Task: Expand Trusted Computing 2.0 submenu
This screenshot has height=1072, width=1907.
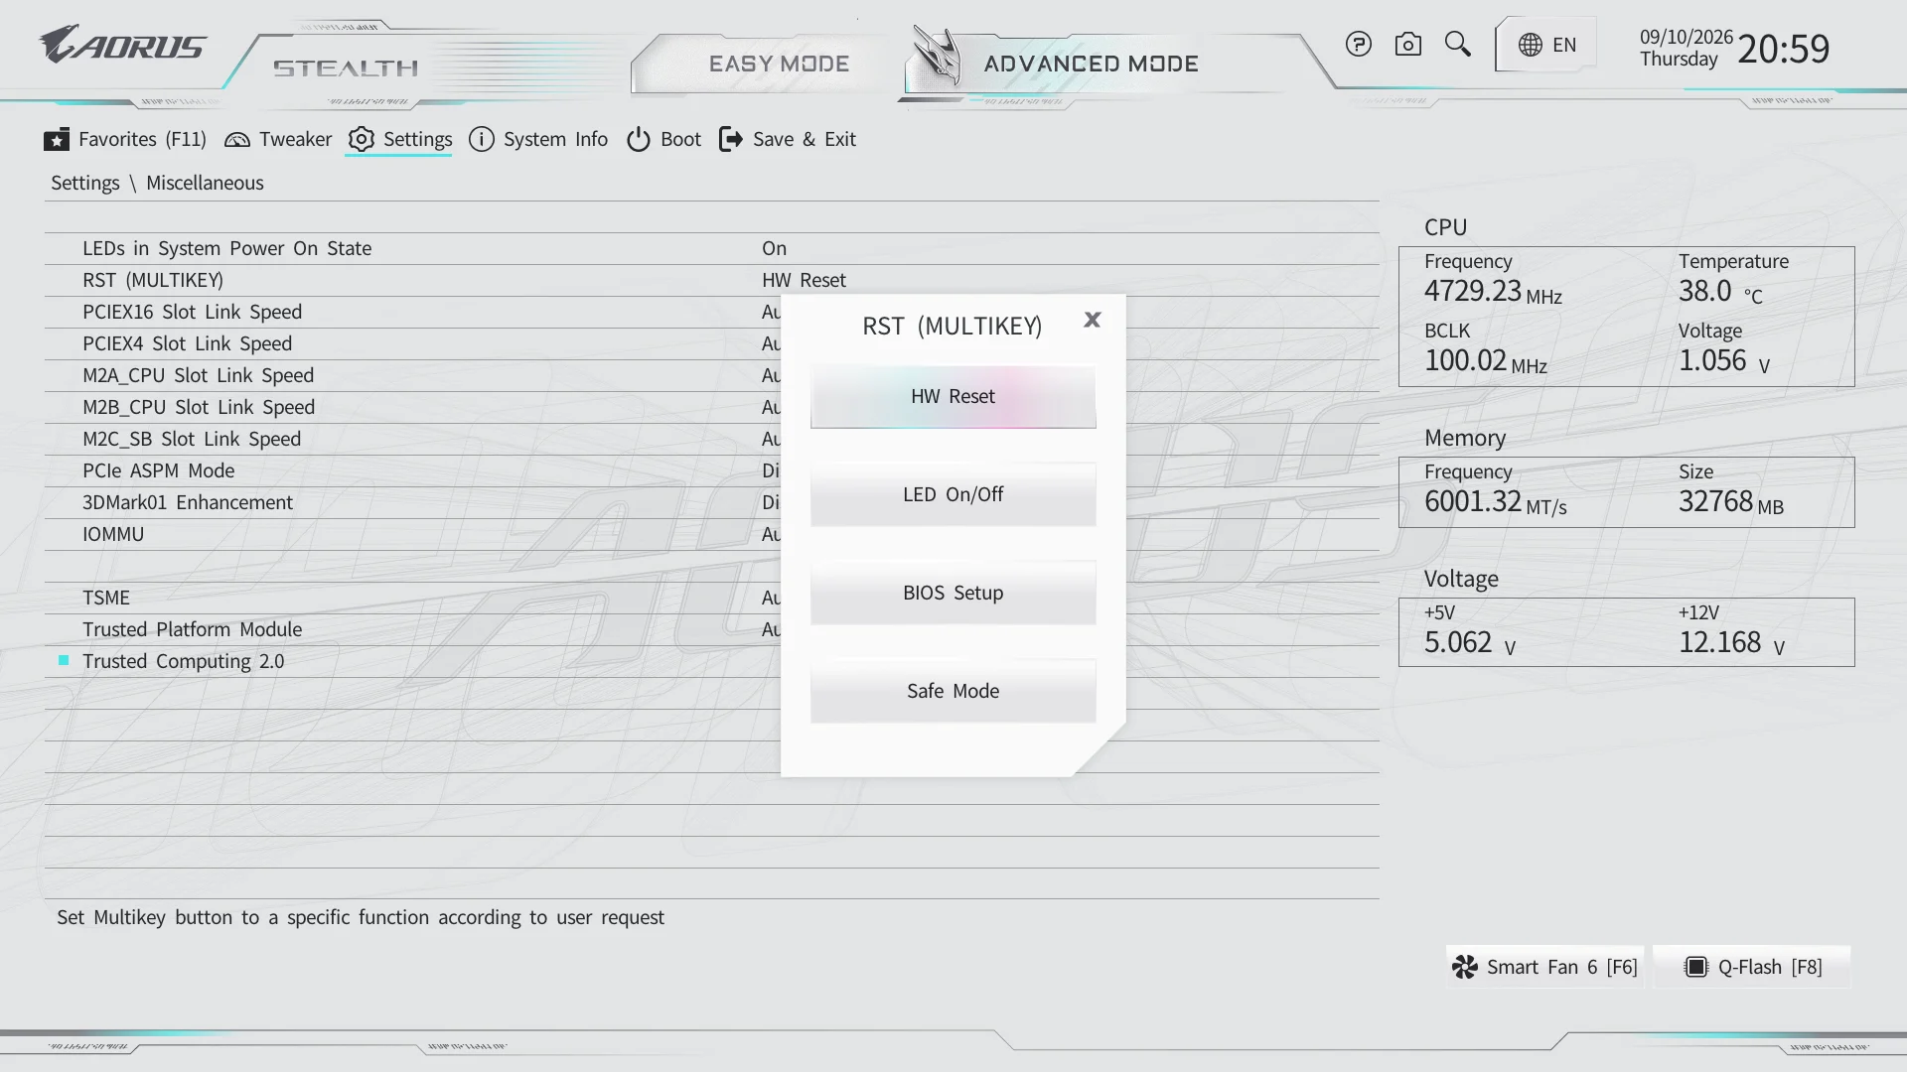Action: (183, 661)
